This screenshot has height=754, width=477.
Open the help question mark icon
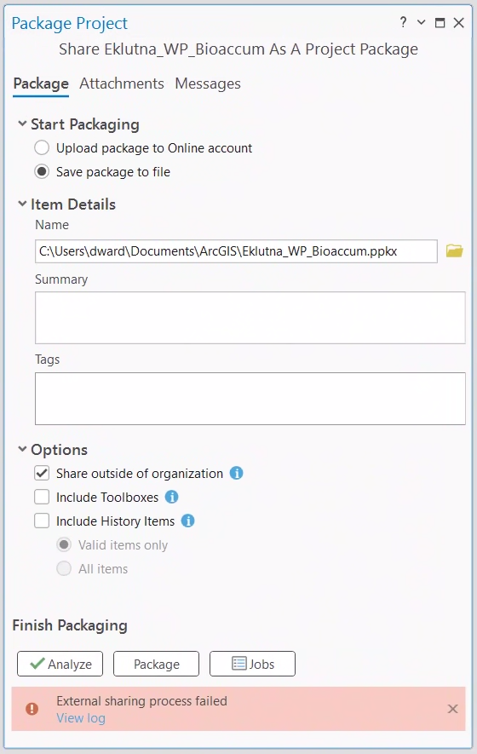(x=403, y=22)
